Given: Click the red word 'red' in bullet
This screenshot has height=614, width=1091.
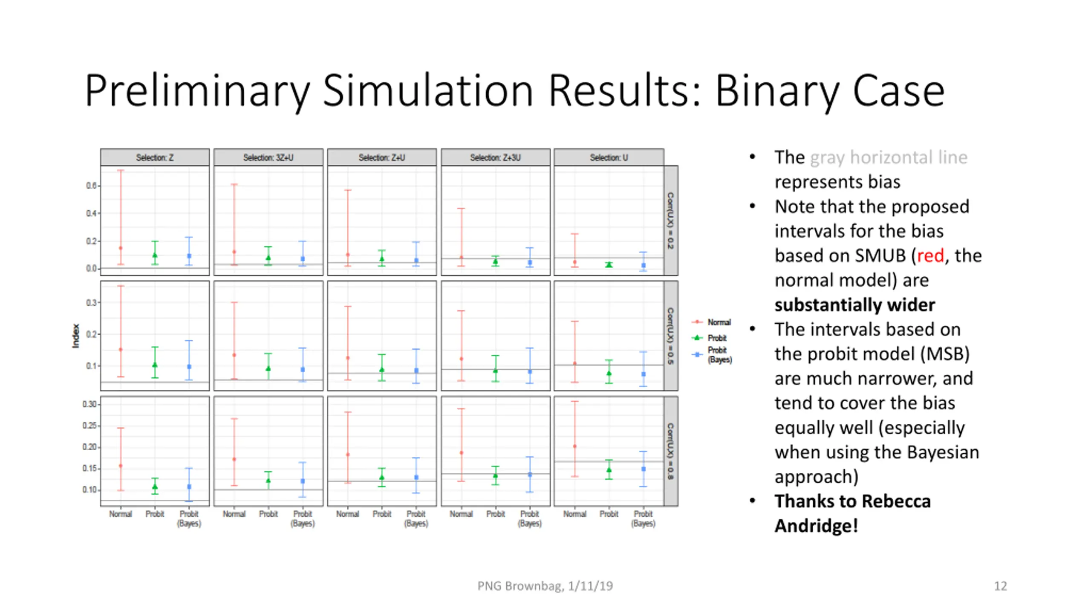Looking at the screenshot, I should 930,255.
